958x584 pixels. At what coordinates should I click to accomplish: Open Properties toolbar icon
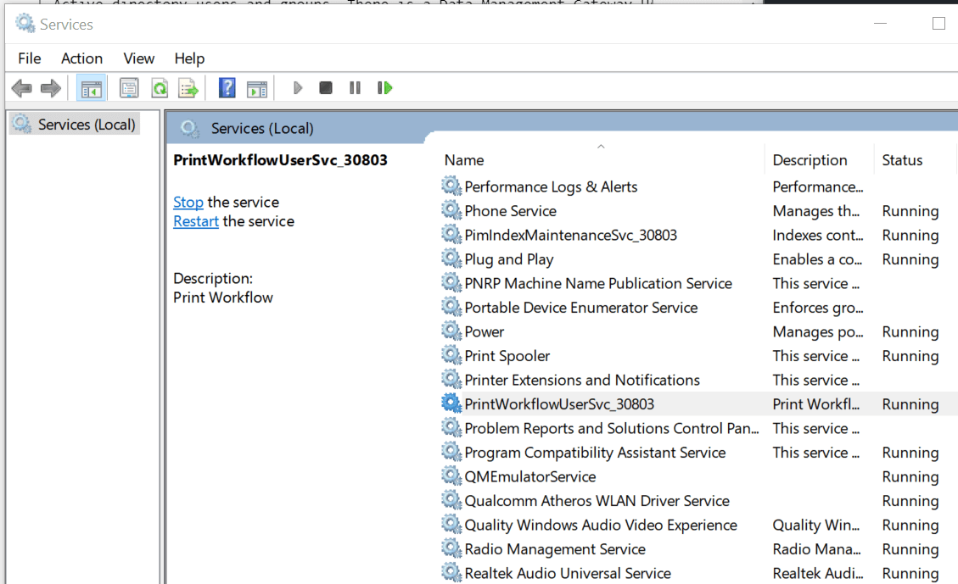(129, 88)
